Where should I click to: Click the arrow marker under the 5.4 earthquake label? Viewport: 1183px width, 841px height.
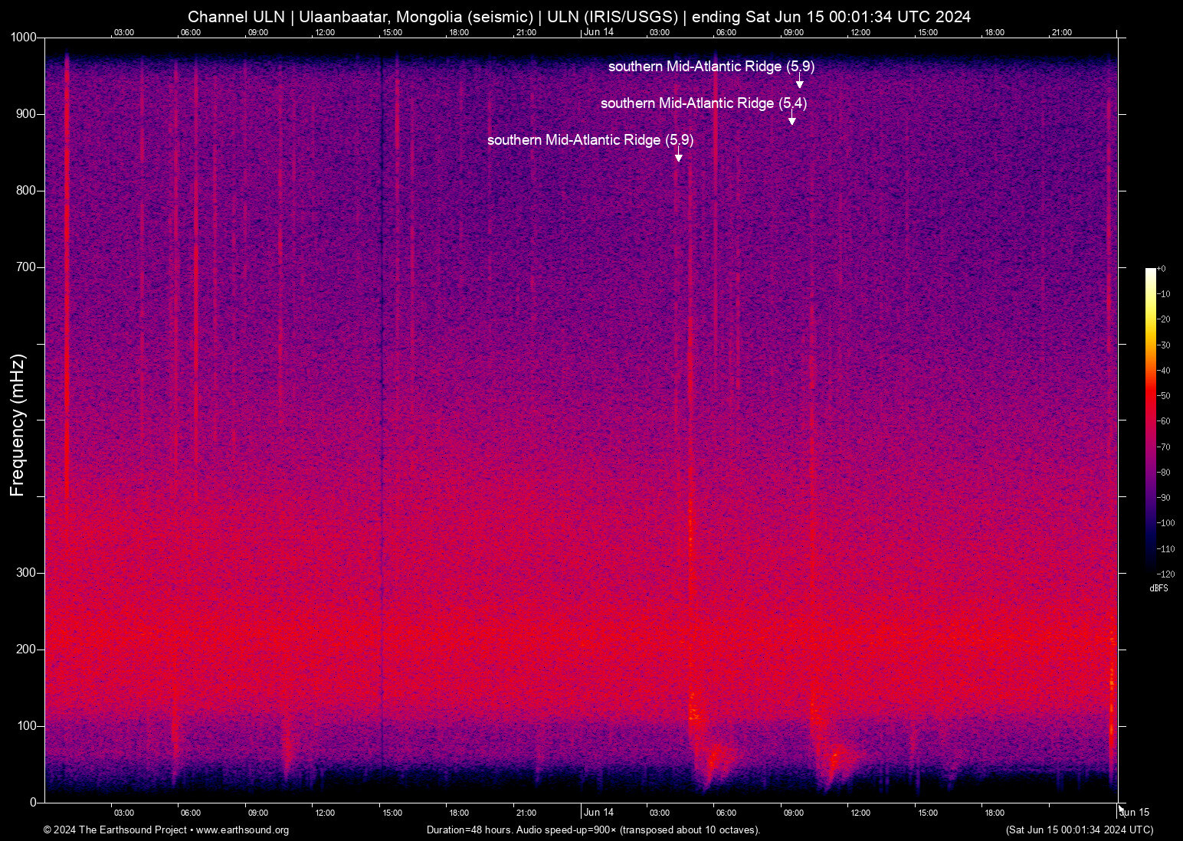tap(791, 120)
